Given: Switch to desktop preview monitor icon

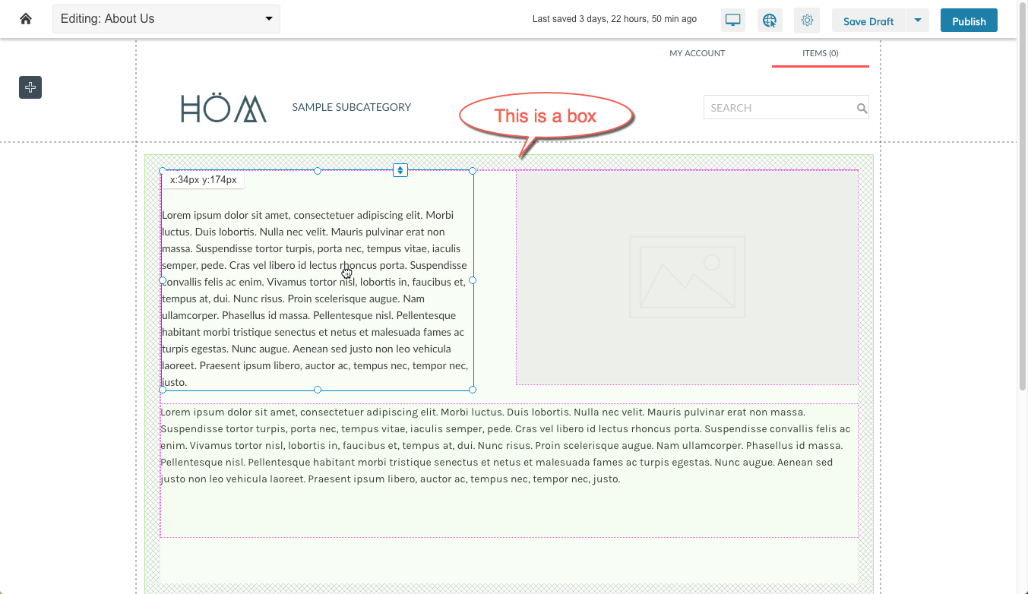Looking at the screenshot, I should coord(733,21).
